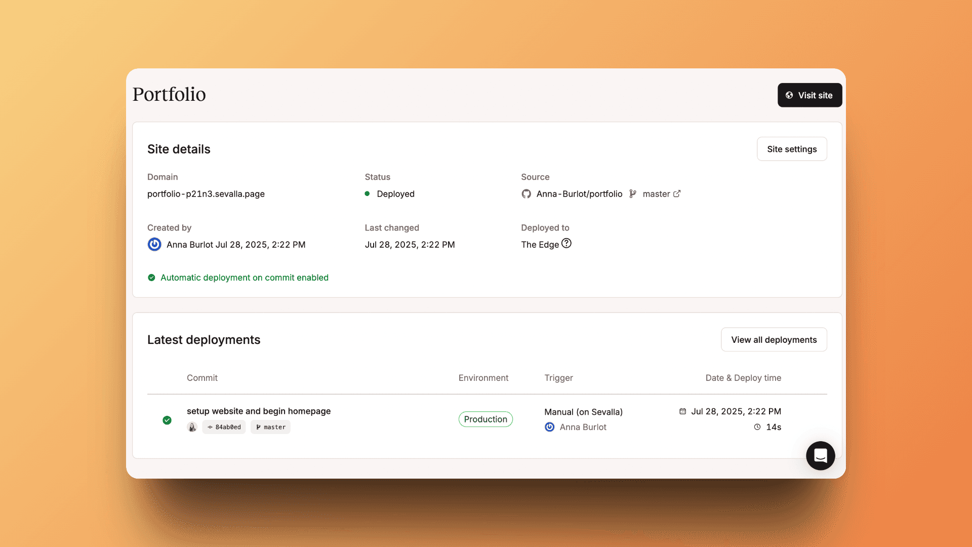Click the external link icon next to master
Viewport: 972px width, 547px height.
pyautogui.click(x=677, y=193)
